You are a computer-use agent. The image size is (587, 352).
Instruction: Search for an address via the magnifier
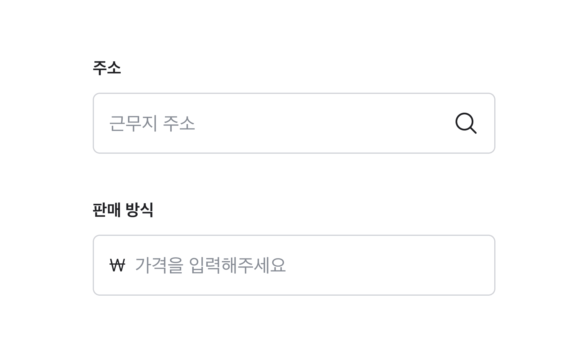click(466, 123)
